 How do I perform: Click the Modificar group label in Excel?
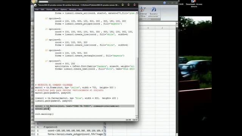146,19
